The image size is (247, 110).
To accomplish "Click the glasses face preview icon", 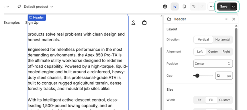I will coord(165,7).
